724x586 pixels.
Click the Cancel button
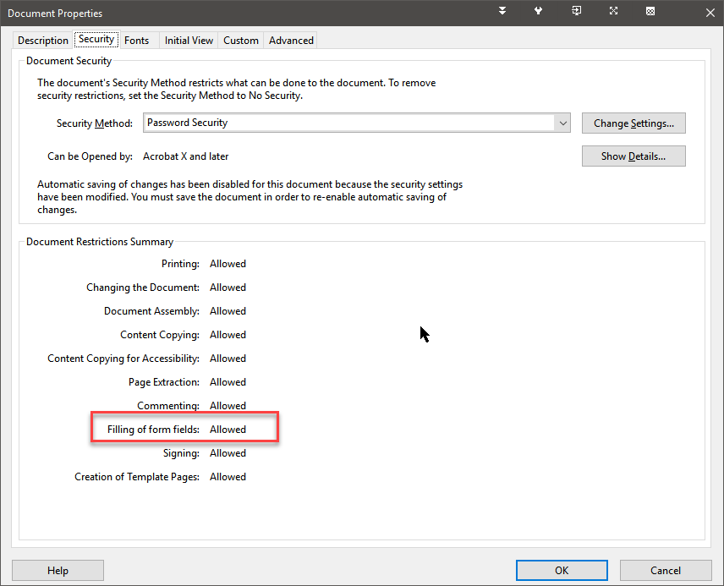coord(666,571)
